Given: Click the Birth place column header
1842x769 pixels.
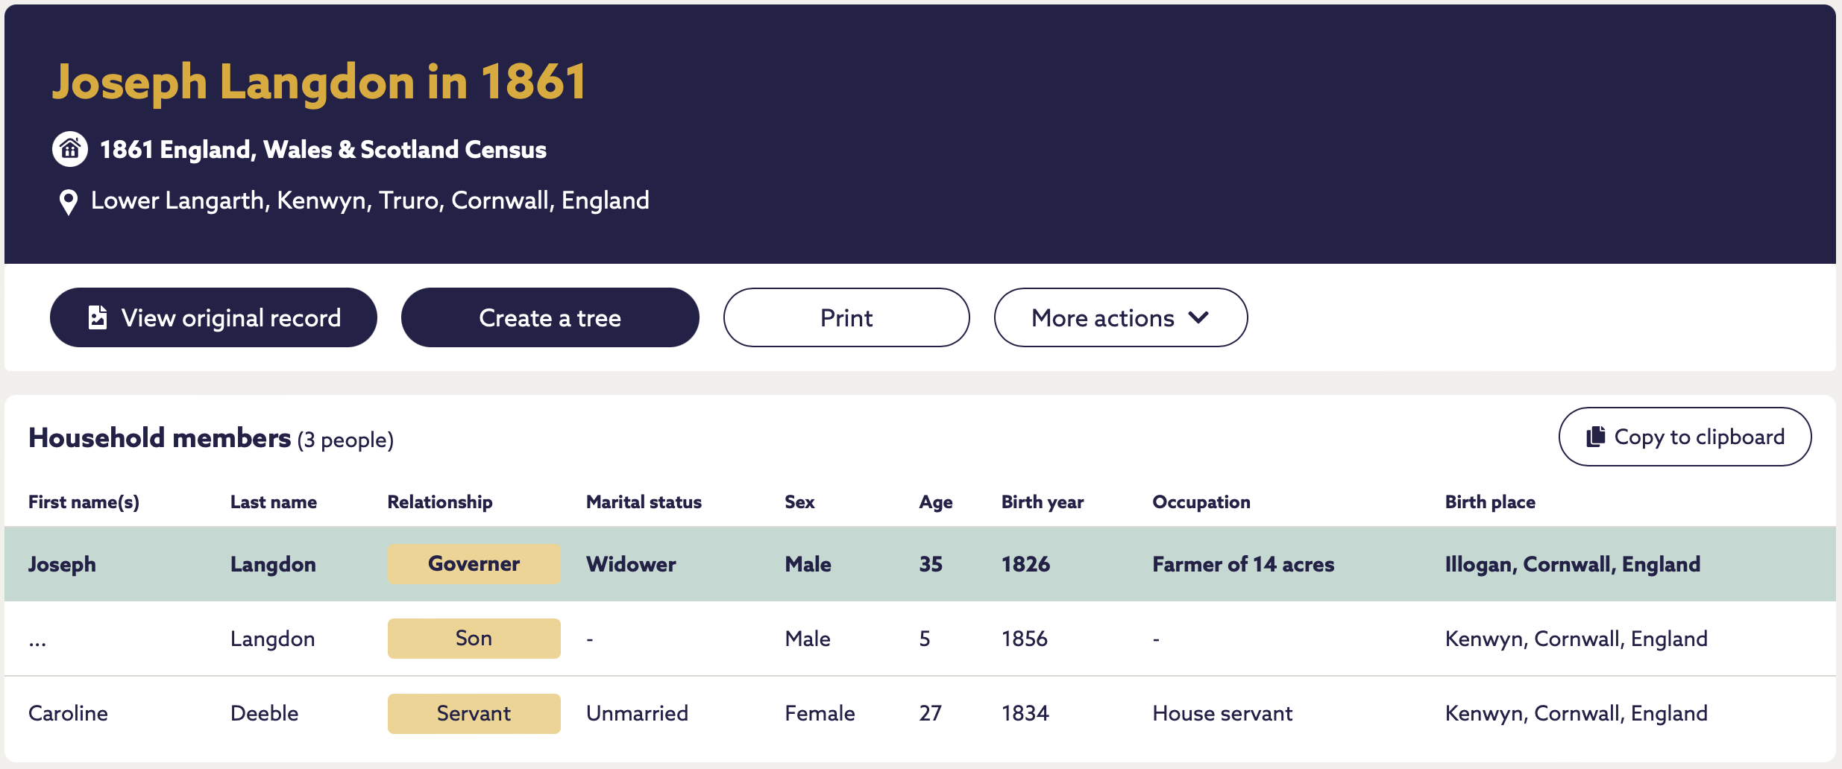Looking at the screenshot, I should pos(1490,502).
